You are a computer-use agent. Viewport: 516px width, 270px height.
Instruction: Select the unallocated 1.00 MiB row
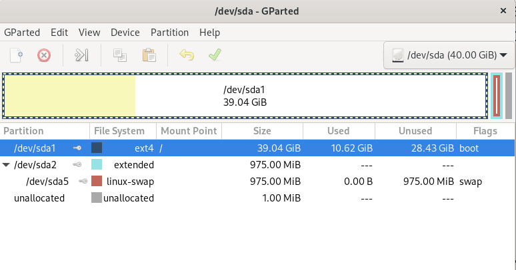(x=257, y=198)
